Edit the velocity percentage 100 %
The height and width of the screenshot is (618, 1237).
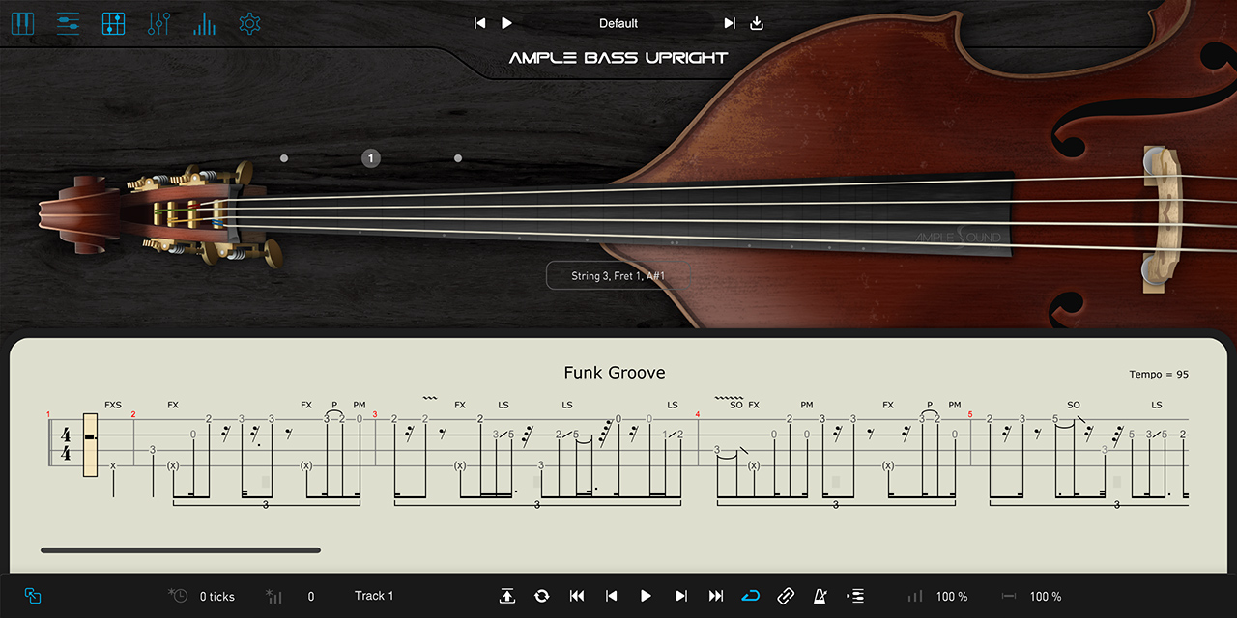pyautogui.click(x=952, y=597)
